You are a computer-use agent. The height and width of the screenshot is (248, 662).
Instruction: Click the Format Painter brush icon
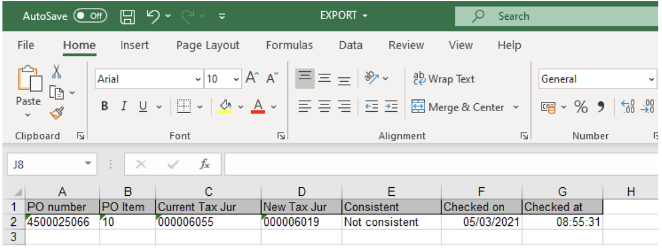point(56,112)
